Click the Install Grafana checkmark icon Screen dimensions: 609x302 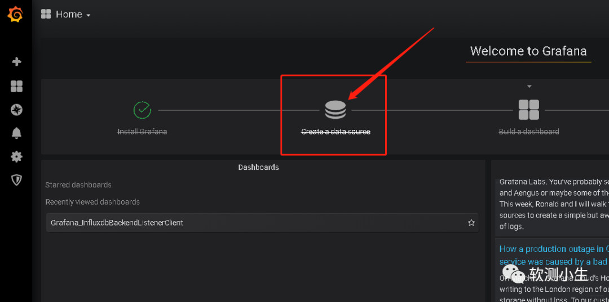[142, 110]
